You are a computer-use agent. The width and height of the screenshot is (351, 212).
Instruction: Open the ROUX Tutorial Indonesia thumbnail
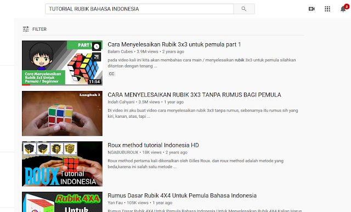click(x=62, y=164)
